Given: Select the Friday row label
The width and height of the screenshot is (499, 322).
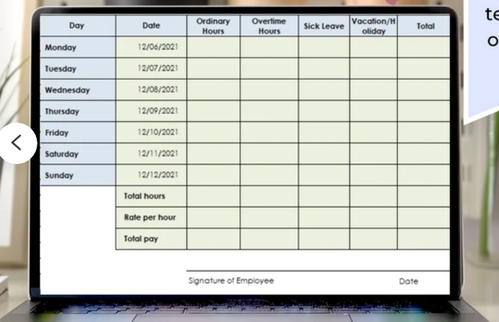Looking at the screenshot, I should point(78,132).
